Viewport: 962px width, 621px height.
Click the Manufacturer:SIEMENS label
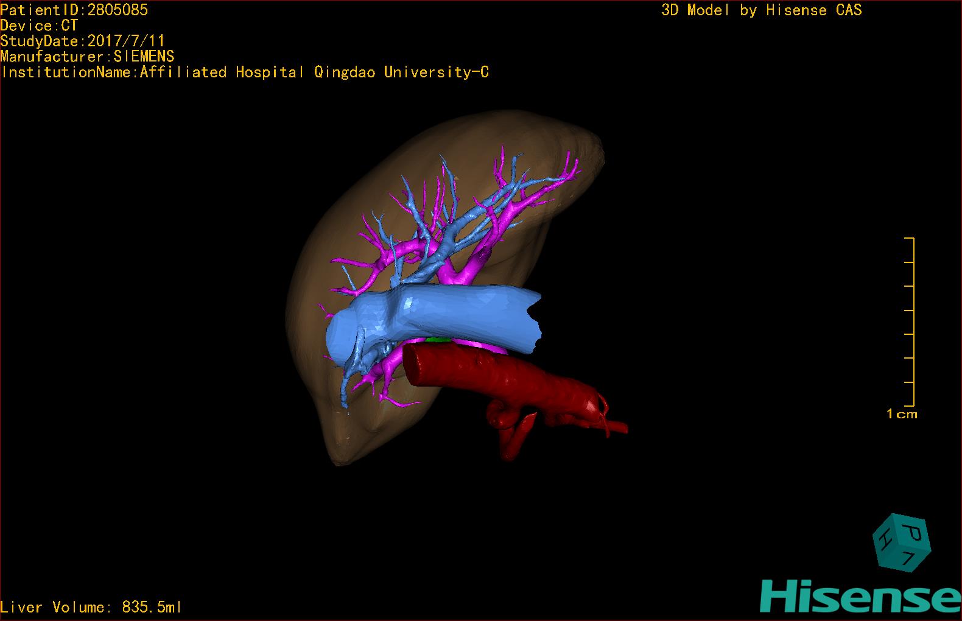tap(87, 57)
